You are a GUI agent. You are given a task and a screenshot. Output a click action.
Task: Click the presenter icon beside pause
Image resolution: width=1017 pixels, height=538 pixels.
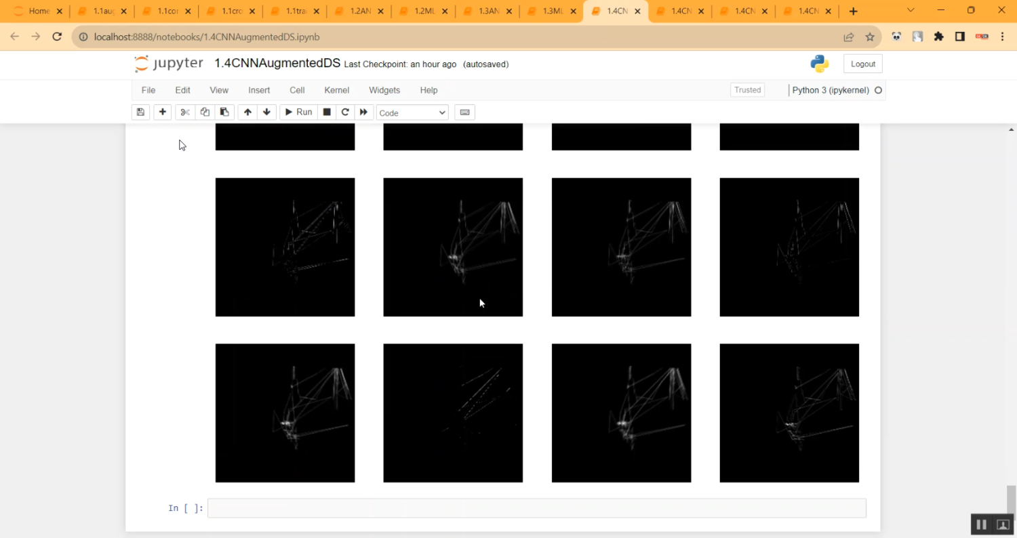(1003, 524)
